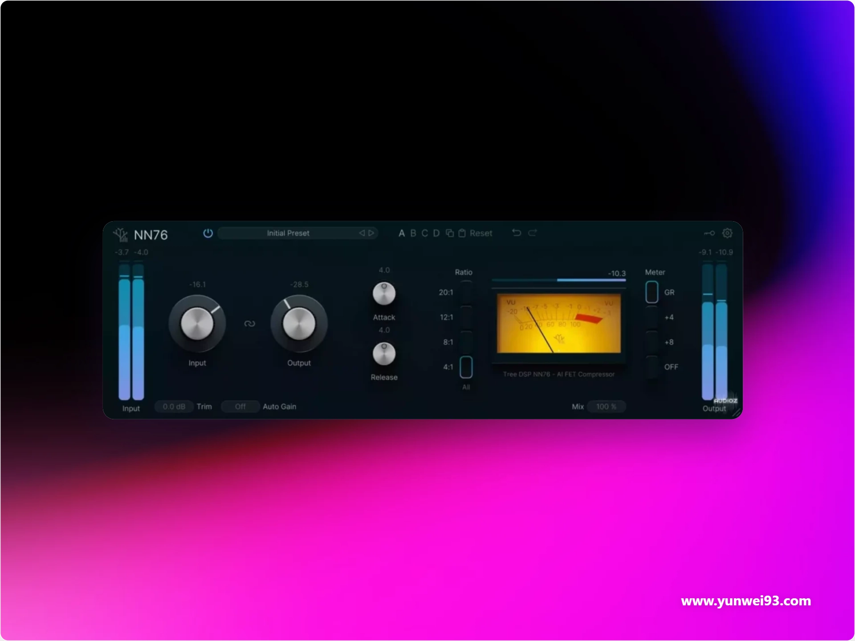855x641 pixels.
Task: Click the Auto Gain label
Action: click(x=280, y=407)
